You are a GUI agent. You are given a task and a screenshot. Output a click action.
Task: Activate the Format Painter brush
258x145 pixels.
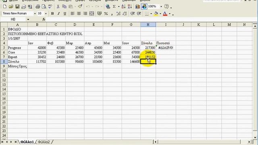(x=80, y=6)
